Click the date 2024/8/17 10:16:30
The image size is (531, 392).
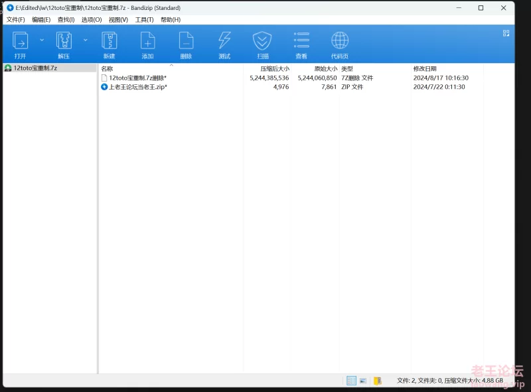(441, 78)
